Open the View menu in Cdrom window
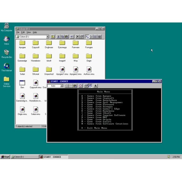Screen dimensions: 182x182 click(29, 32)
